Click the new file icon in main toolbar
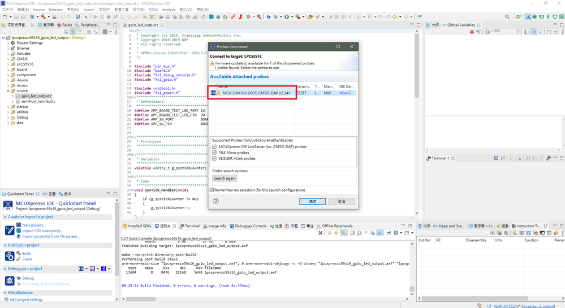Screen dimensions: 565x308 pyautogui.click(x=5, y=16)
